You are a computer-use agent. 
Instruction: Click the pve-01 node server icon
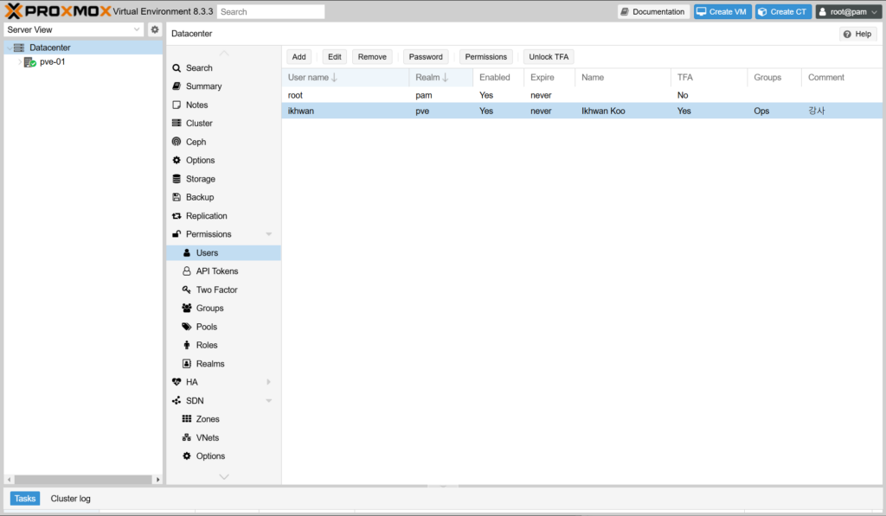29,62
